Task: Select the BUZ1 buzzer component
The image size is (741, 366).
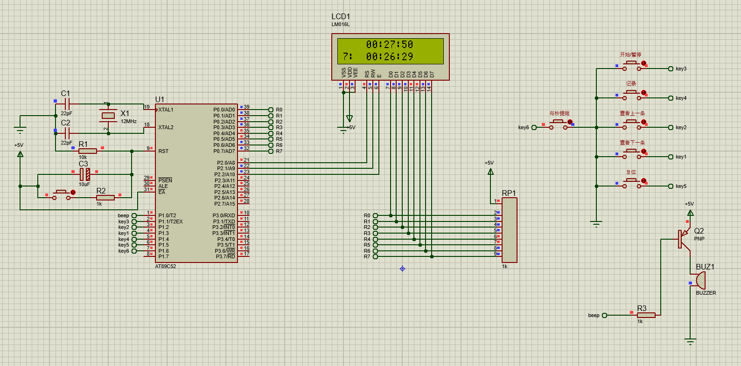Action: [x=699, y=280]
